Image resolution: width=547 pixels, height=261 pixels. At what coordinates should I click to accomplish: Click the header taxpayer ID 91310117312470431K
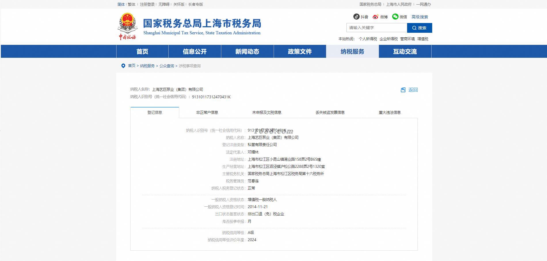point(211,97)
